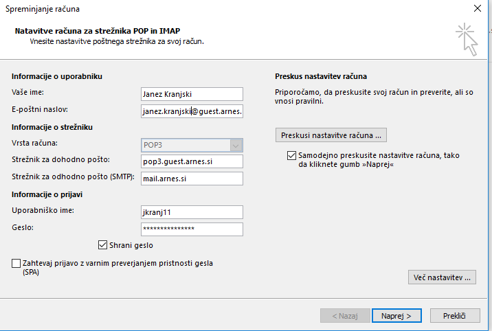This screenshot has width=492, height=331.
Task: Click the cursor sparkle wizard icon
Action: click(467, 40)
